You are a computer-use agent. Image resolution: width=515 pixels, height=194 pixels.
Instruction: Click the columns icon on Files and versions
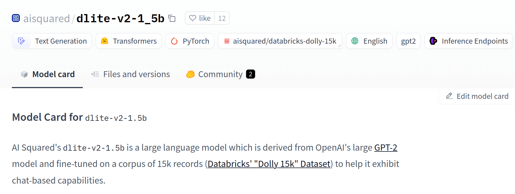click(95, 74)
